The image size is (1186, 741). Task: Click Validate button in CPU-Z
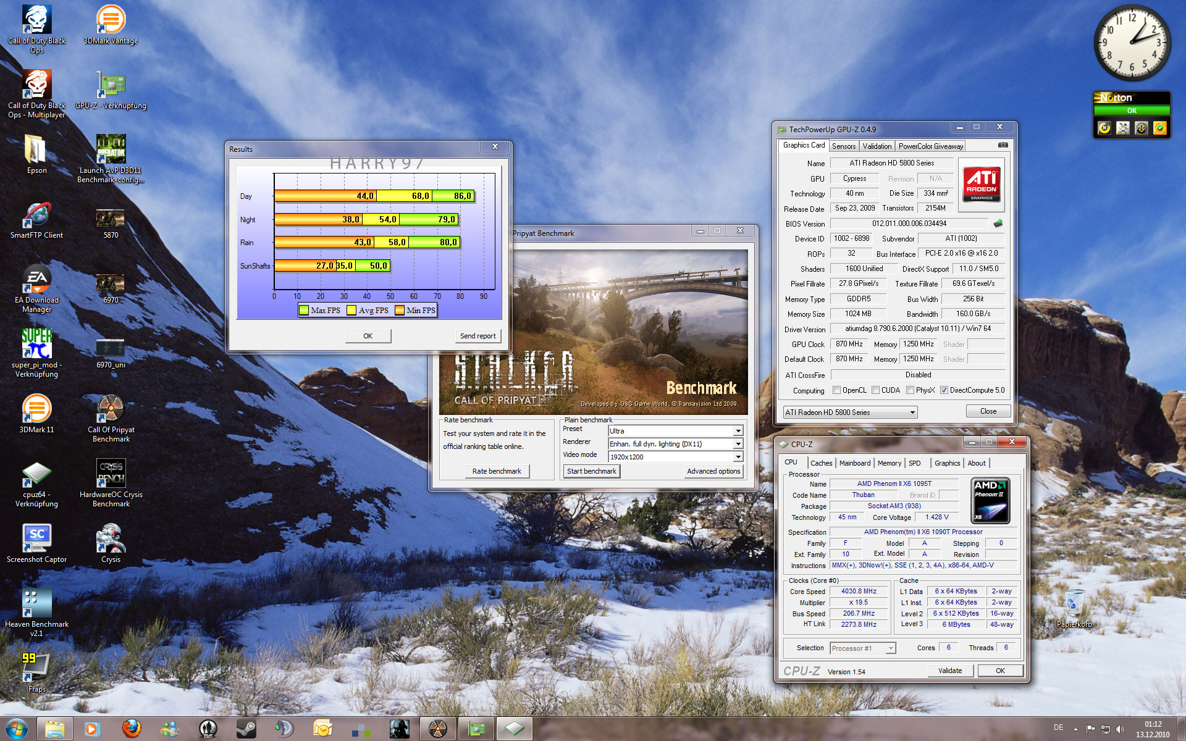(x=950, y=671)
